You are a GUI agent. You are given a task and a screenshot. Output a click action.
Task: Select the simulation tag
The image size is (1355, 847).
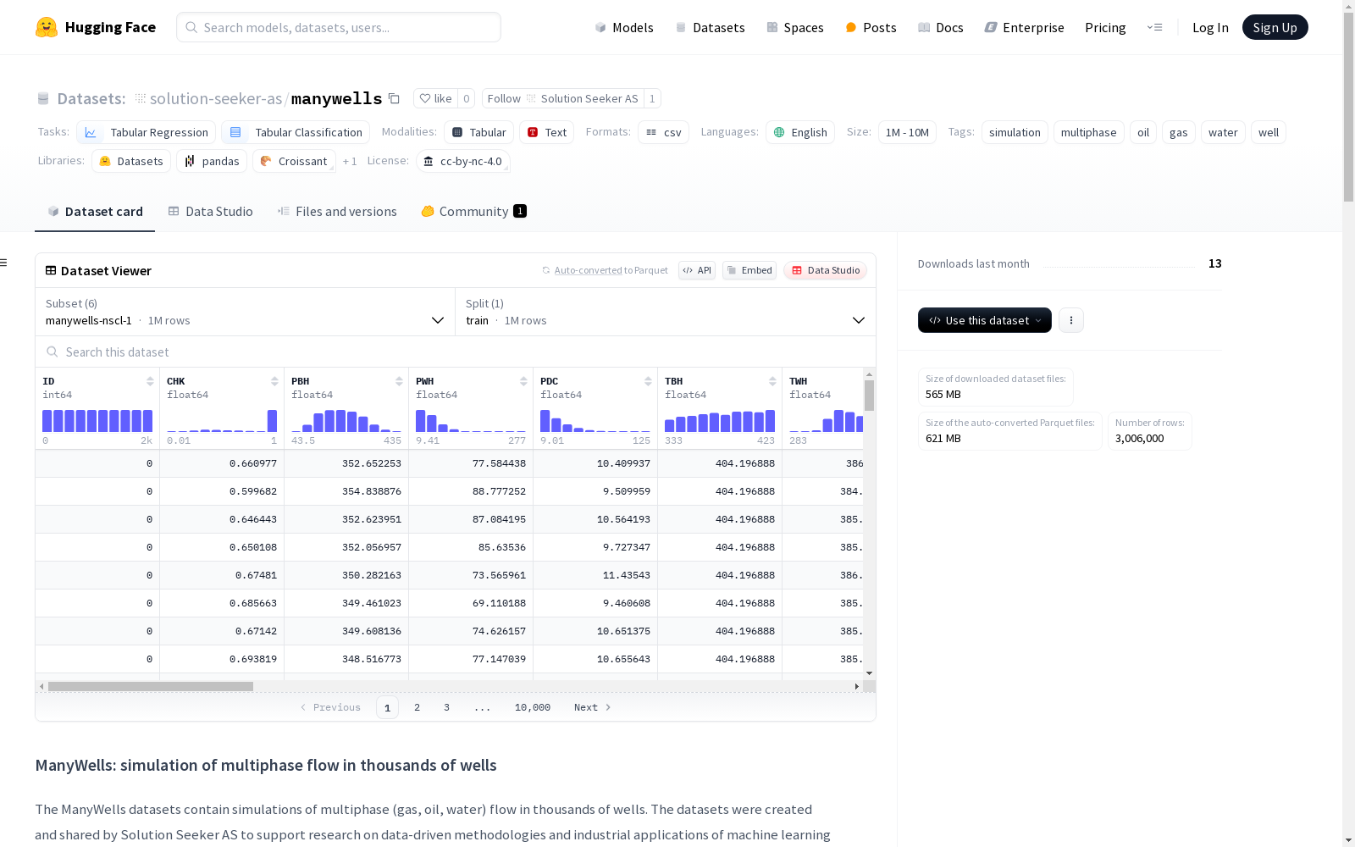(1015, 132)
